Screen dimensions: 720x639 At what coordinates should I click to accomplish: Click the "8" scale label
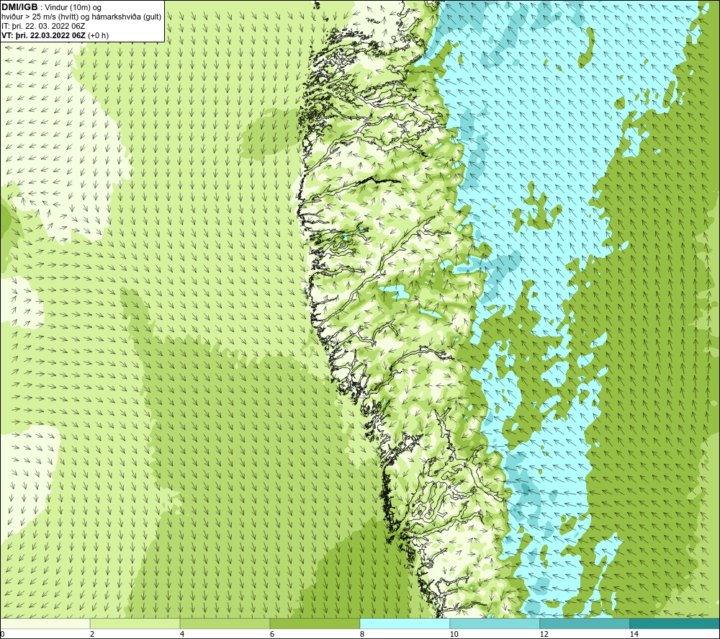click(x=362, y=634)
